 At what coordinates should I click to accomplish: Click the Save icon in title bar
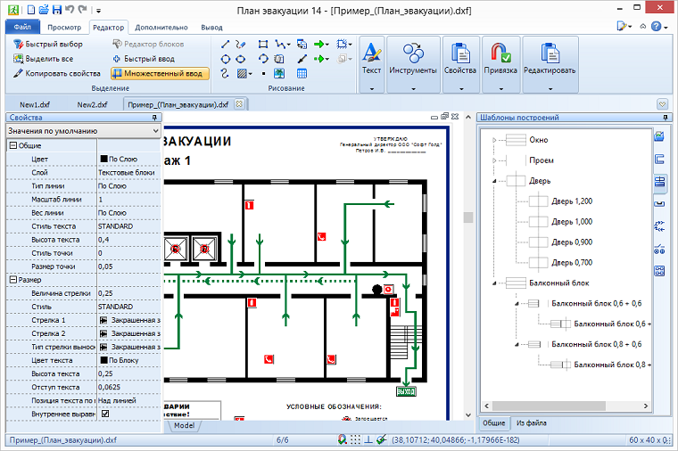point(57,9)
